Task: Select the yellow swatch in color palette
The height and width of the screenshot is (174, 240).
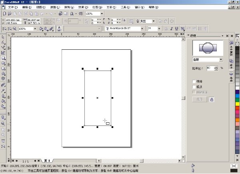Action: (x=237, y=104)
